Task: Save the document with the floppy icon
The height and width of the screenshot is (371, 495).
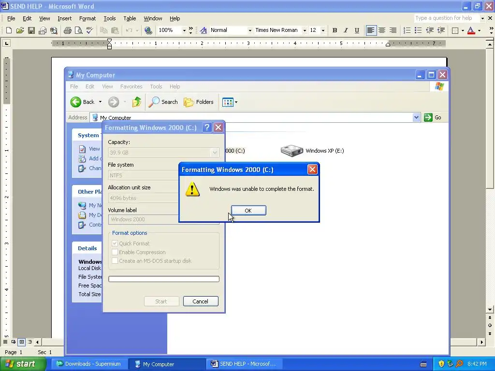Action: (31, 30)
